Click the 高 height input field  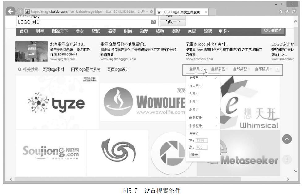tap(202, 147)
